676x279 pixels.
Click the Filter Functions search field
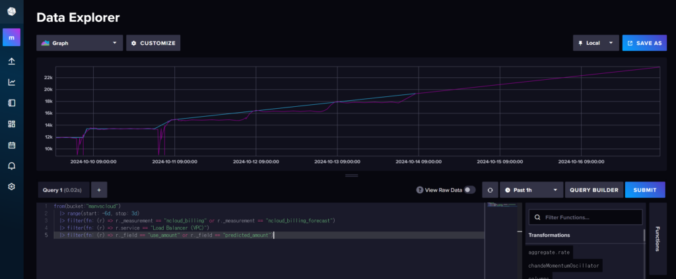tap(585, 217)
